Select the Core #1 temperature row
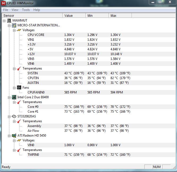 (x=101, y=112)
